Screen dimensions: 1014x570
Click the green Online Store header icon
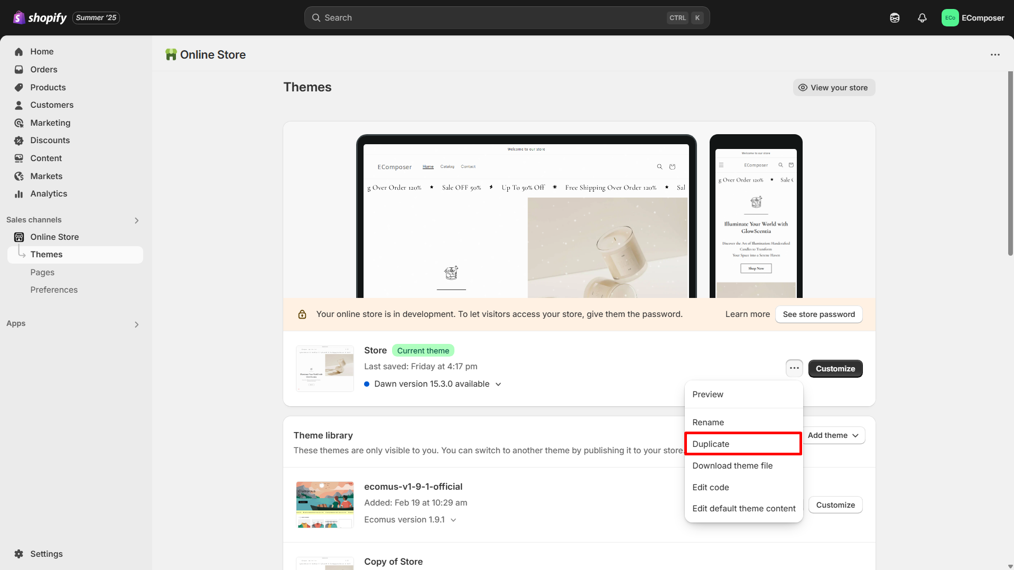pos(171,55)
